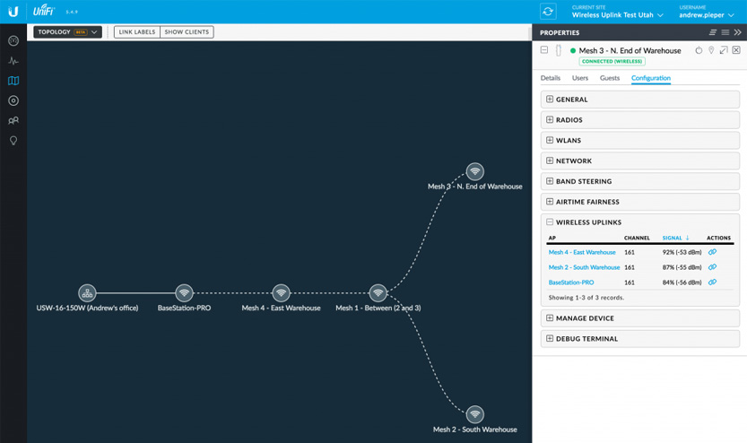Collapse Properties panel with double chevron
Image resolution: width=747 pixels, height=443 pixels.
(737, 32)
